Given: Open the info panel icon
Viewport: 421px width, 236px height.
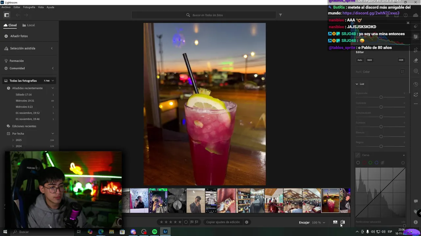Looking at the screenshot, I should pos(416,222).
